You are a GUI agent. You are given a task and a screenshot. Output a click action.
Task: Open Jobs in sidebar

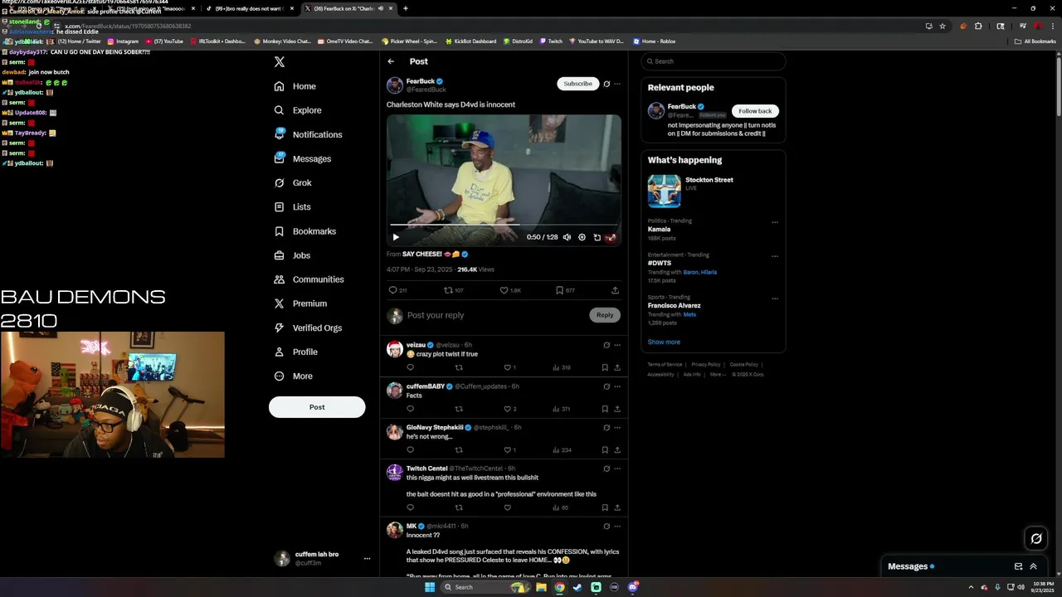(x=292, y=255)
